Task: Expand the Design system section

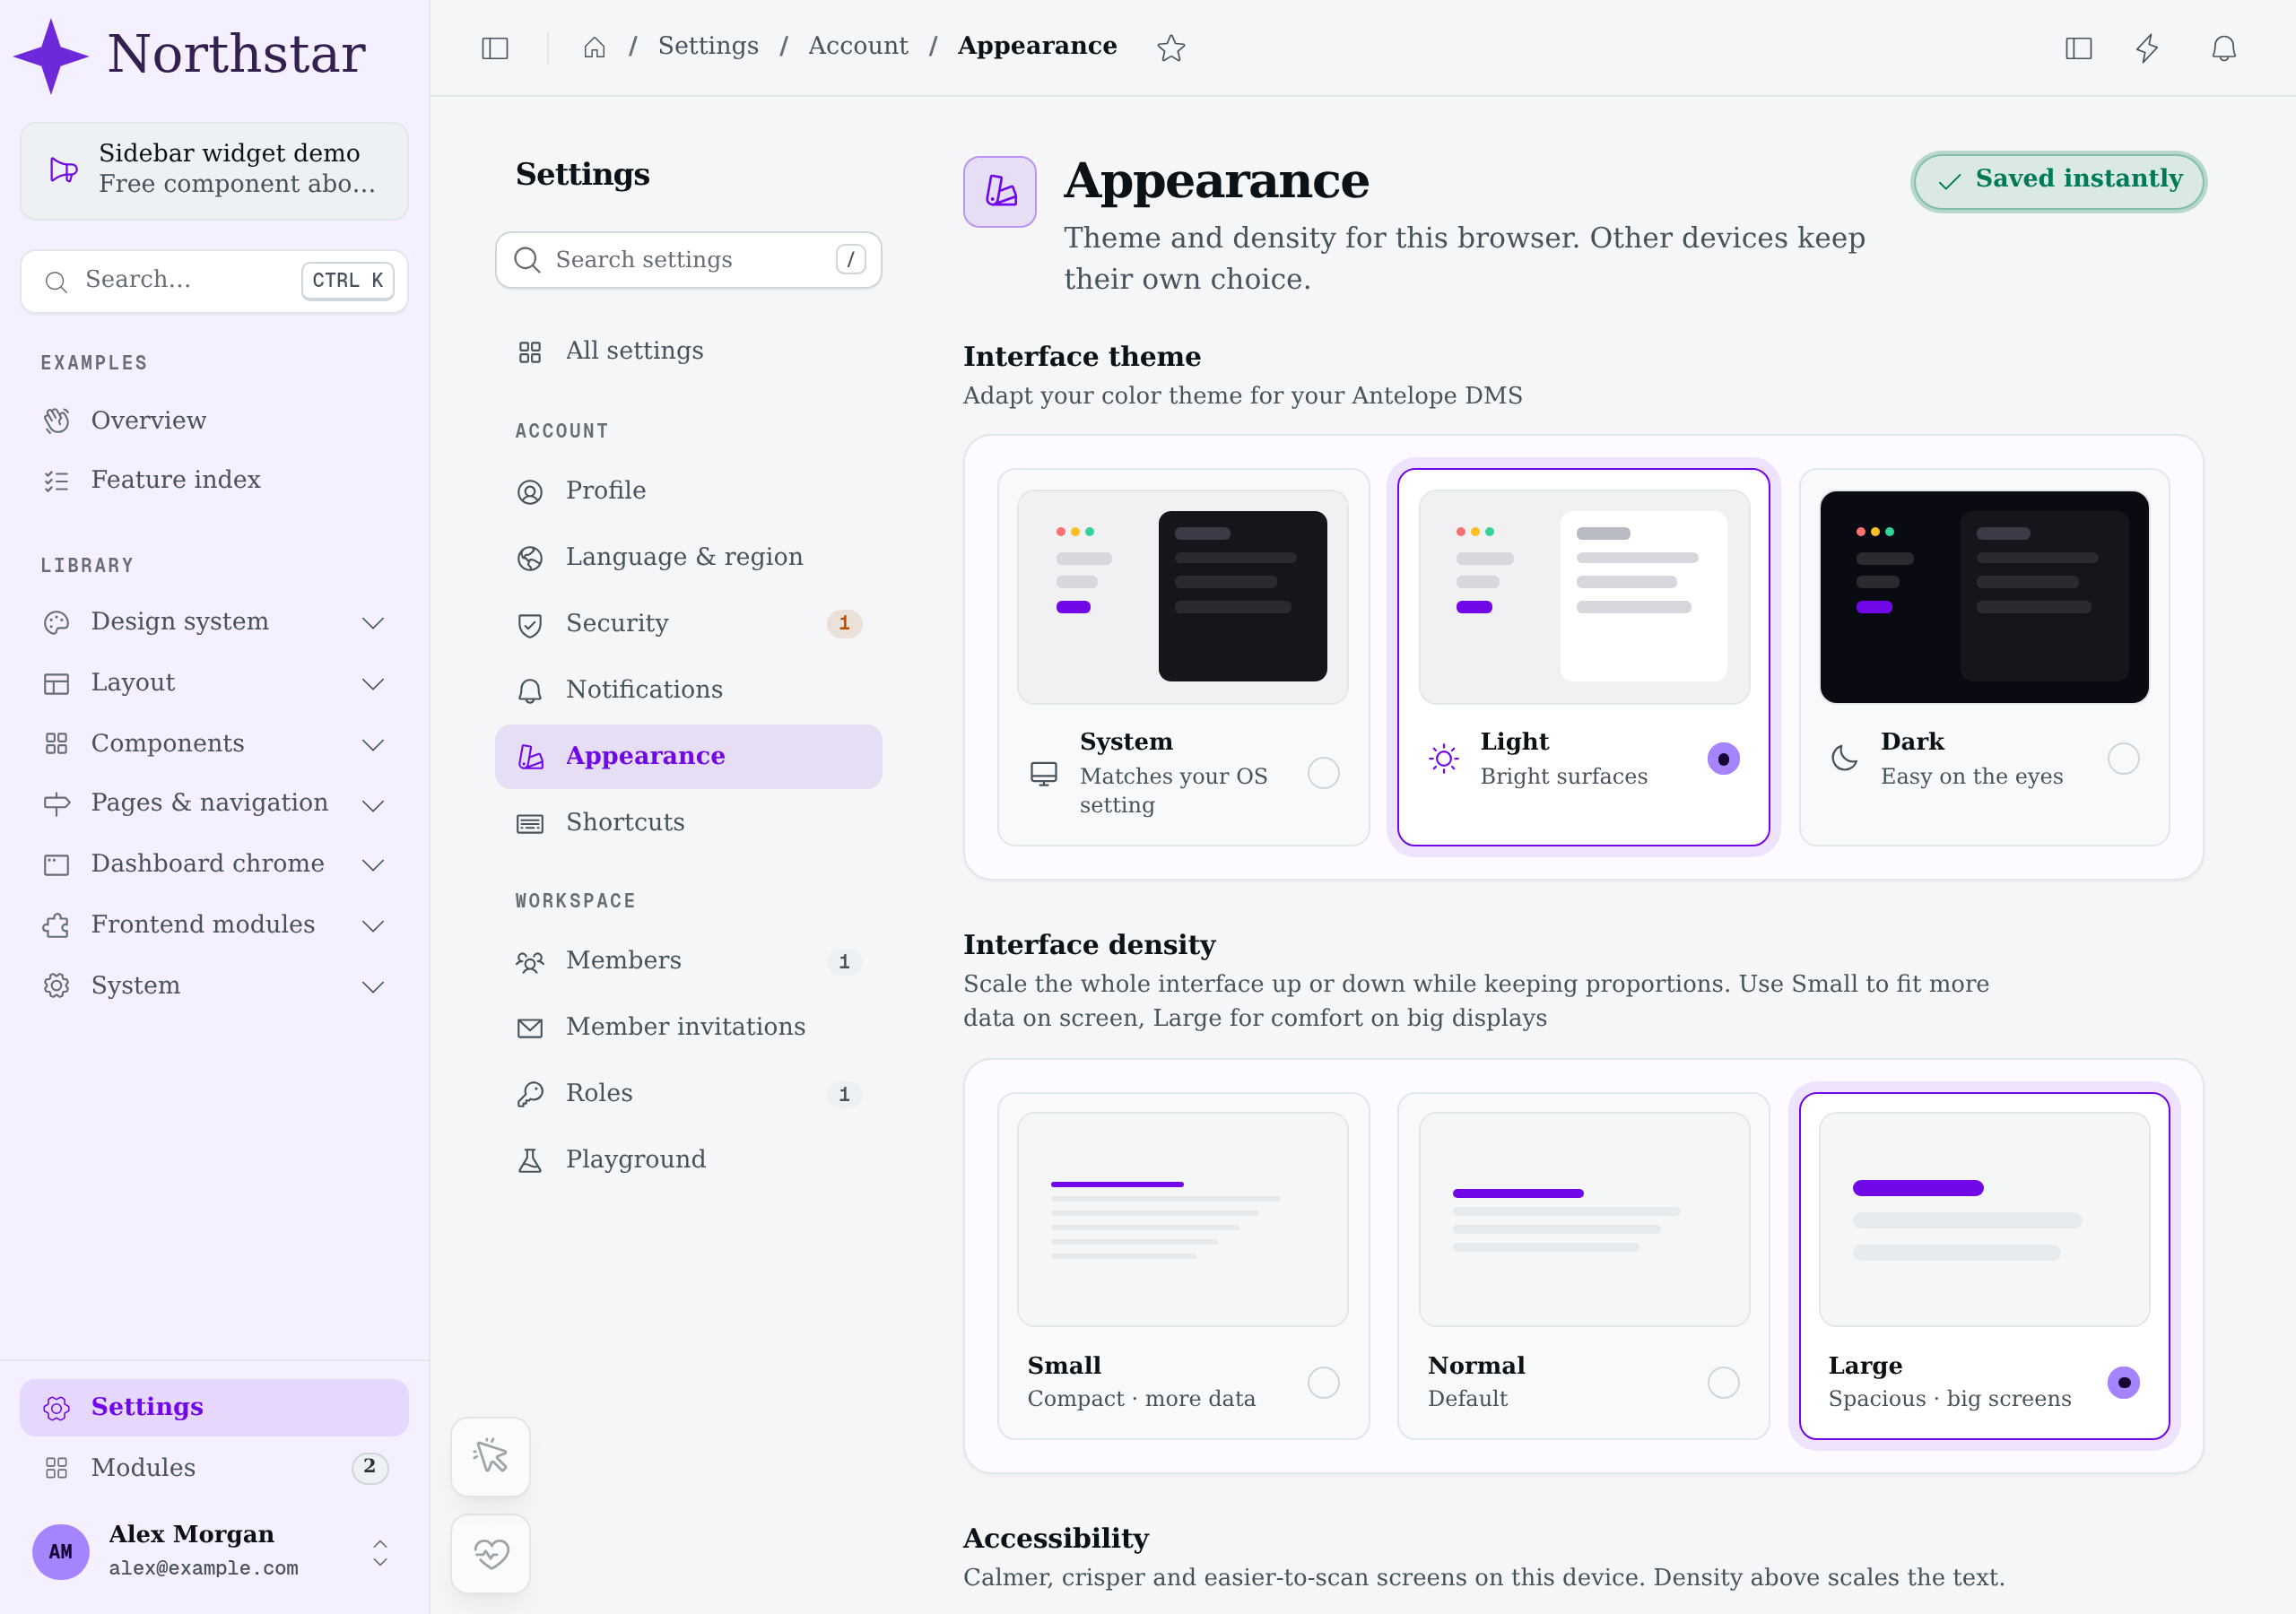Action: (214, 622)
